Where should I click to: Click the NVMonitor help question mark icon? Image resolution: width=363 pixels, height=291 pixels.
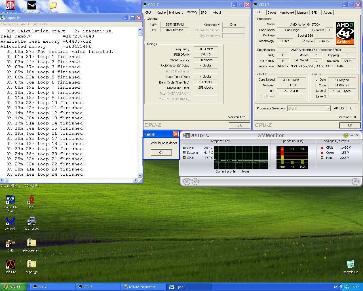click(x=346, y=136)
